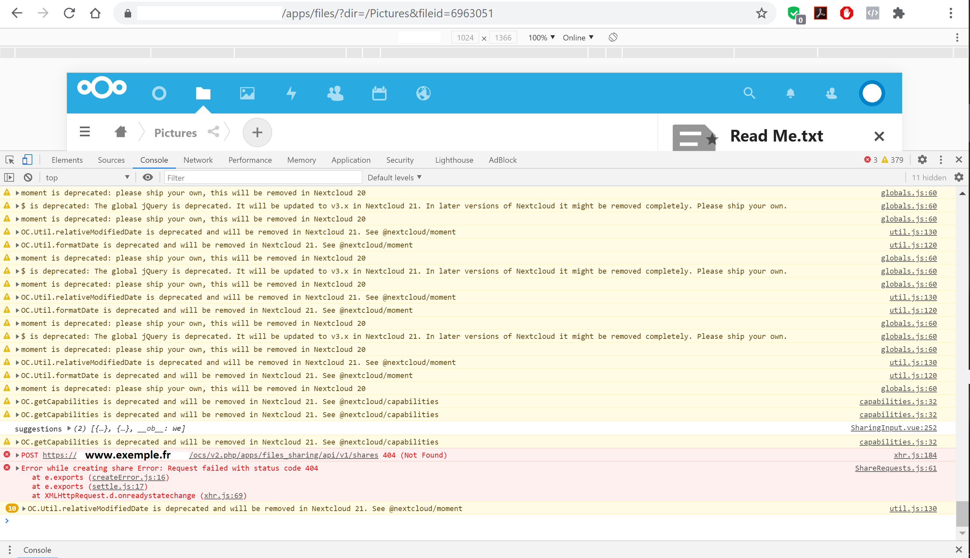This screenshot has height=558, width=970.
Task: Click the clear console icon
Action: (27, 177)
